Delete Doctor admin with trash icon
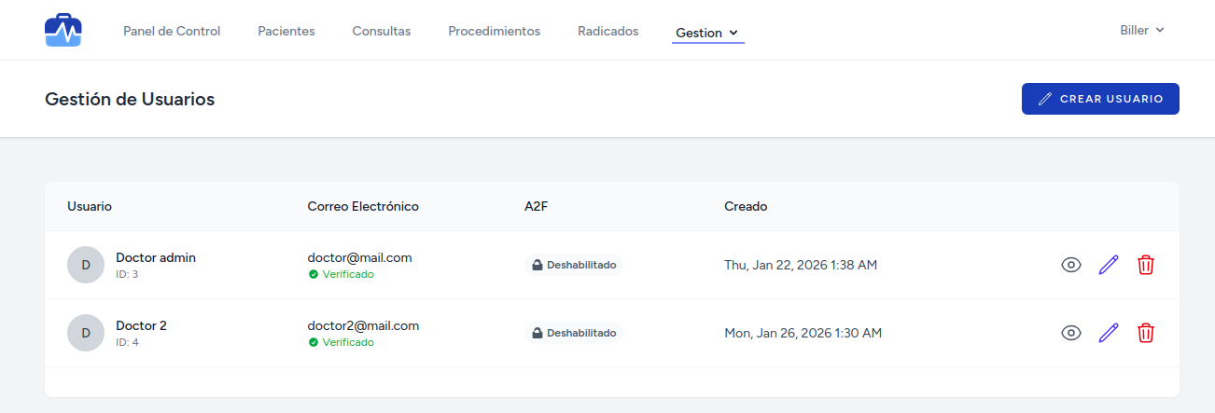 pos(1146,265)
